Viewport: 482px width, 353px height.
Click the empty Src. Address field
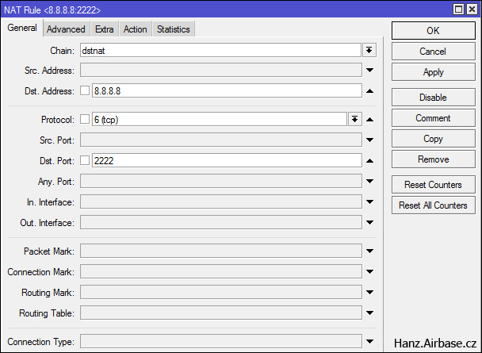pos(221,70)
